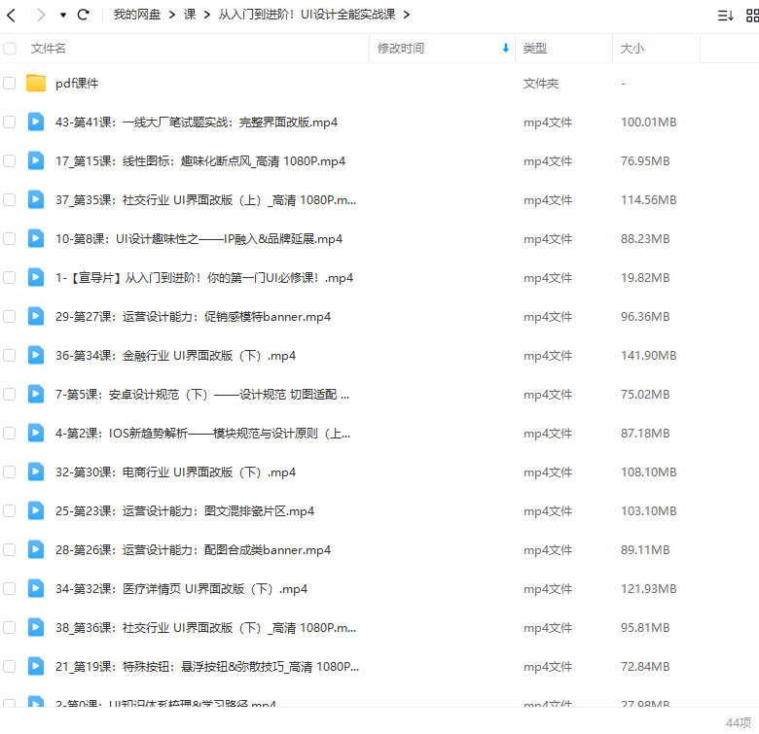Click the video icon for 32-第30课 file
The image size is (759, 734).
coord(36,472)
